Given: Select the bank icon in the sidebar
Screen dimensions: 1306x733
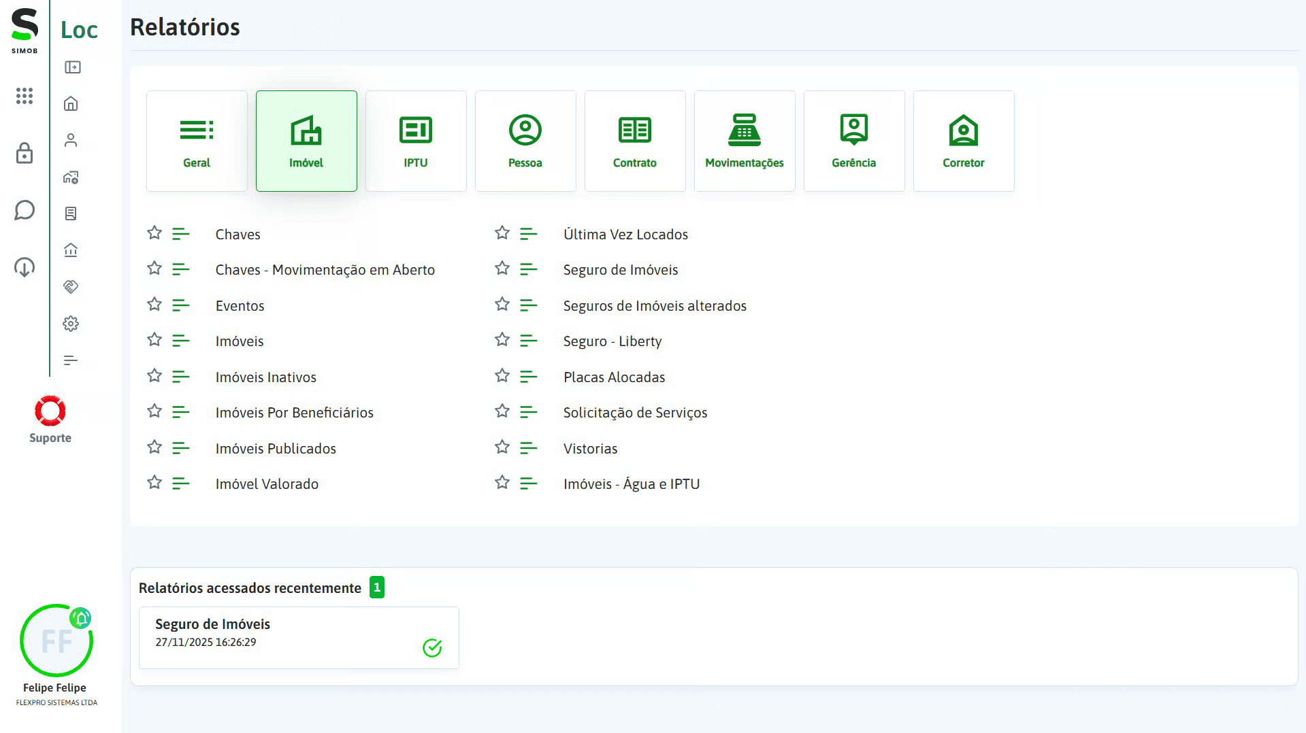Looking at the screenshot, I should pyautogui.click(x=70, y=250).
